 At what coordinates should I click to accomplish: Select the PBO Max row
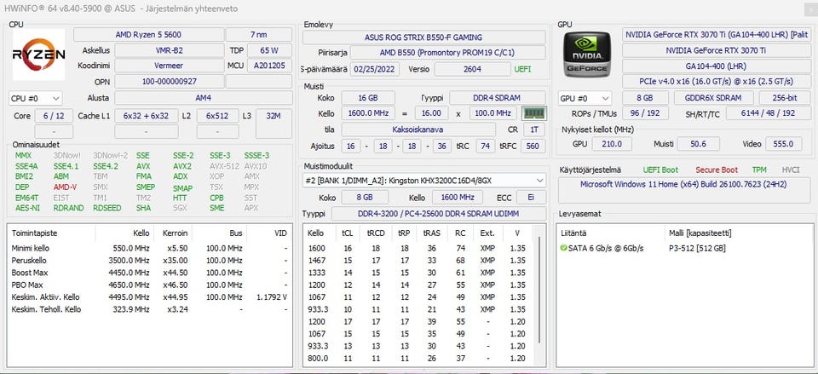(150, 285)
